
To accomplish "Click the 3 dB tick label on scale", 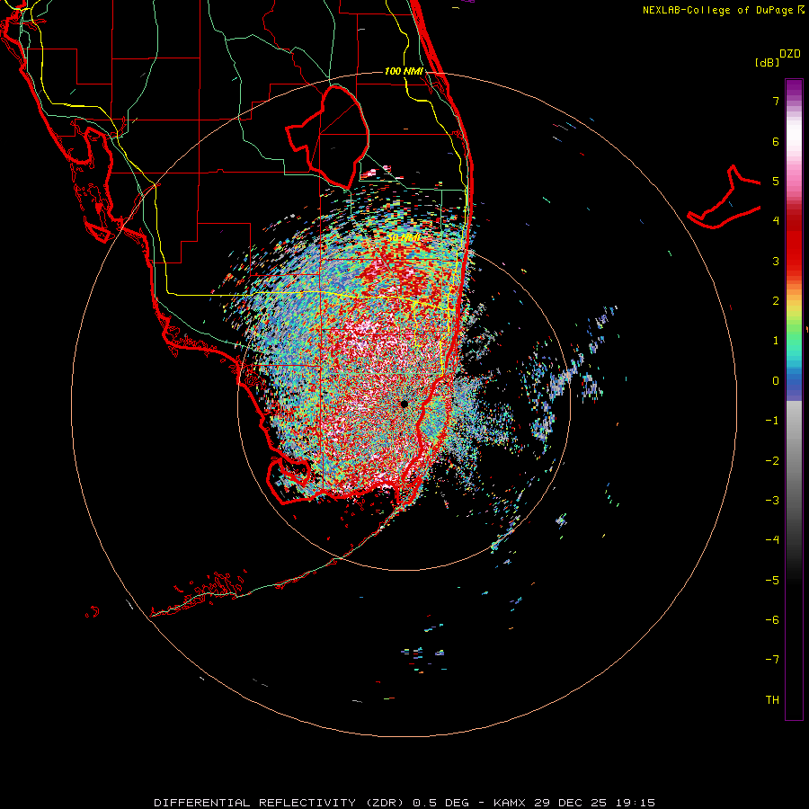I will tap(776, 261).
